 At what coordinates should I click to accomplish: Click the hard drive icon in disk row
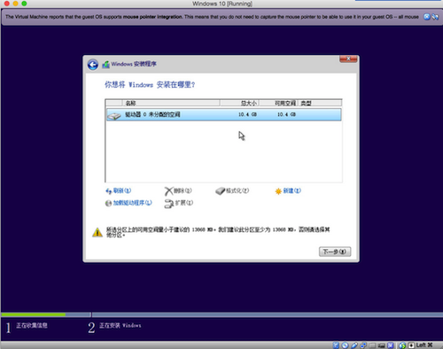click(114, 115)
